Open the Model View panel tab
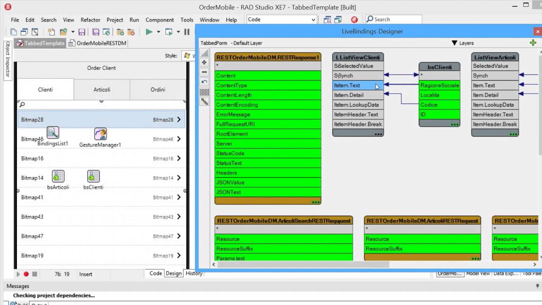Screen dimensions: 542x305 pyautogui.click(x=478, y=274)
